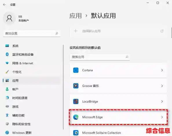Expand the Microsoft Edge row chevron
Image resolution: width=172 pixels, height=136 pixels.
(162, 117)
